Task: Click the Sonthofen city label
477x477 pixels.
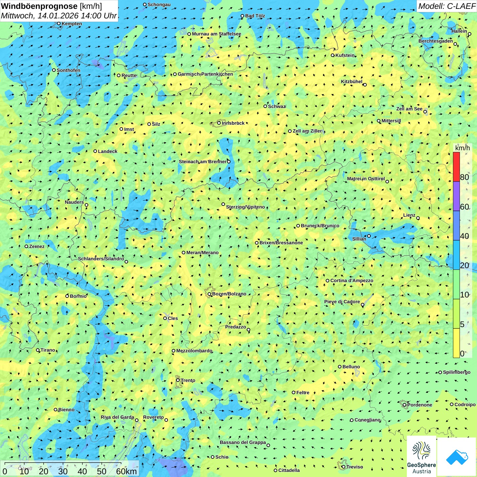Action: pos(68,70)
